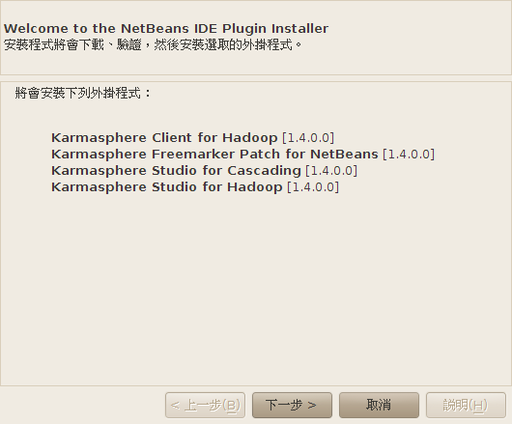The width and height of the screenshot is (512, 424).
Task: Click version [1.4.0.0] beside Studio for Hadoop
Action: [x=313, y=187]
